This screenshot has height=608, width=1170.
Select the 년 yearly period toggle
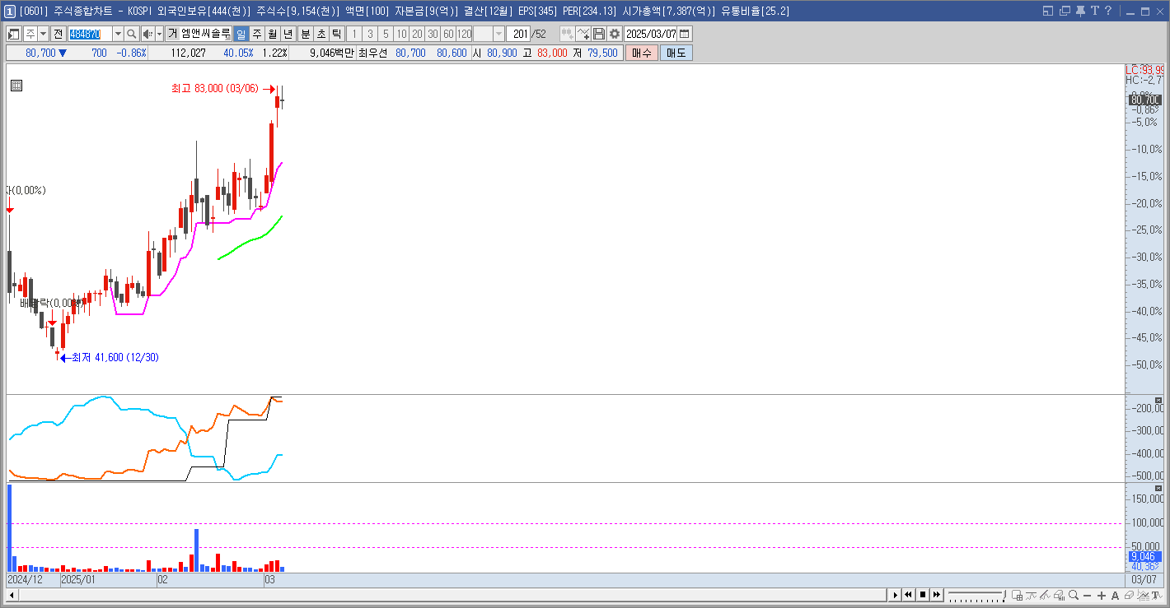pyautogui.click(x=288, y=34)
